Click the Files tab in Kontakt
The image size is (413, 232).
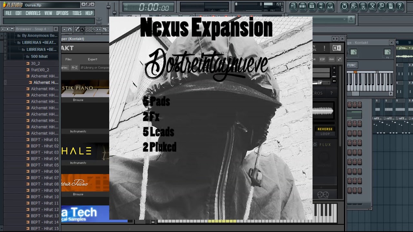(x=68, y=59)
